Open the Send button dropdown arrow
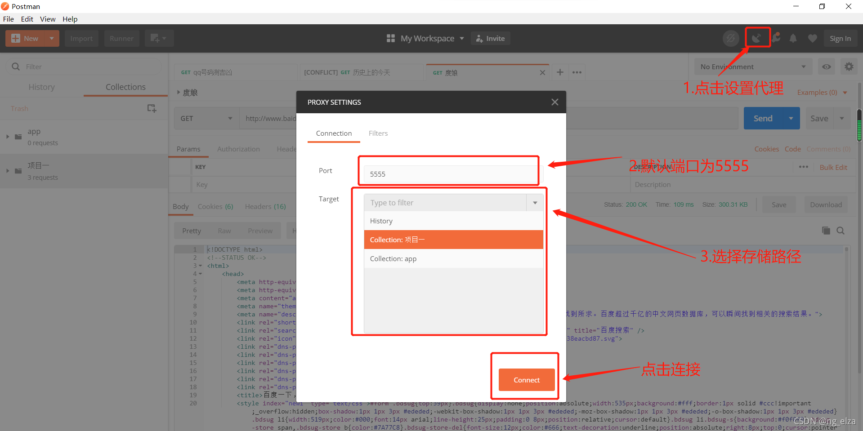 [791, 118]
